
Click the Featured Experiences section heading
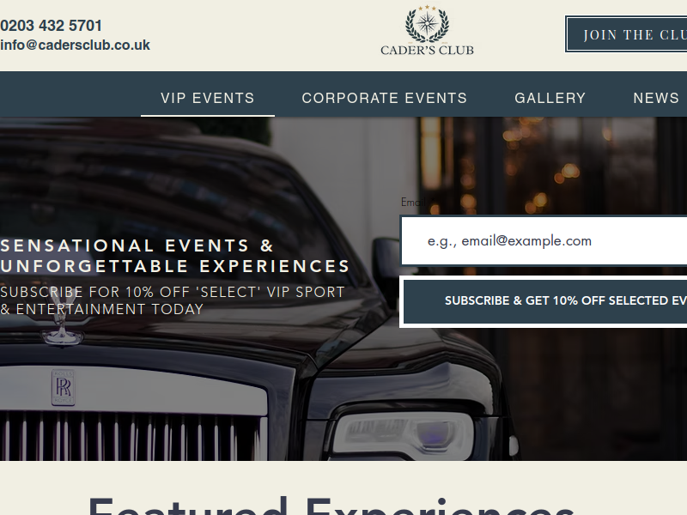tap(331, 506)
